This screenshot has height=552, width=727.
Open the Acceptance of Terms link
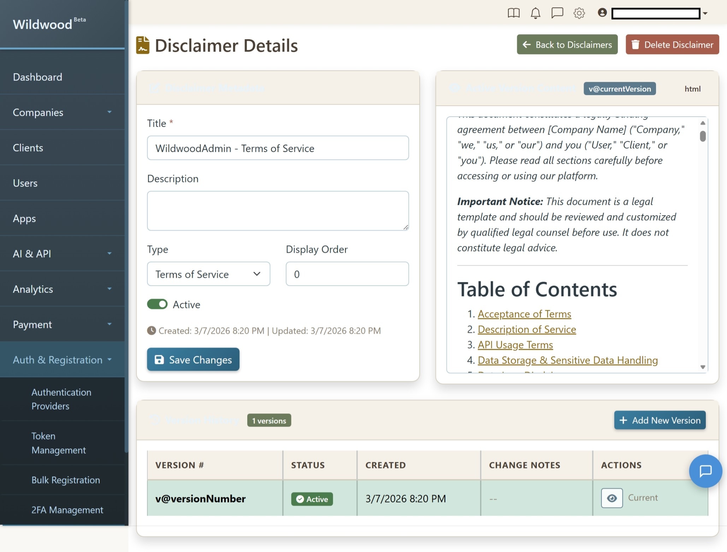[x=524, y=314]
